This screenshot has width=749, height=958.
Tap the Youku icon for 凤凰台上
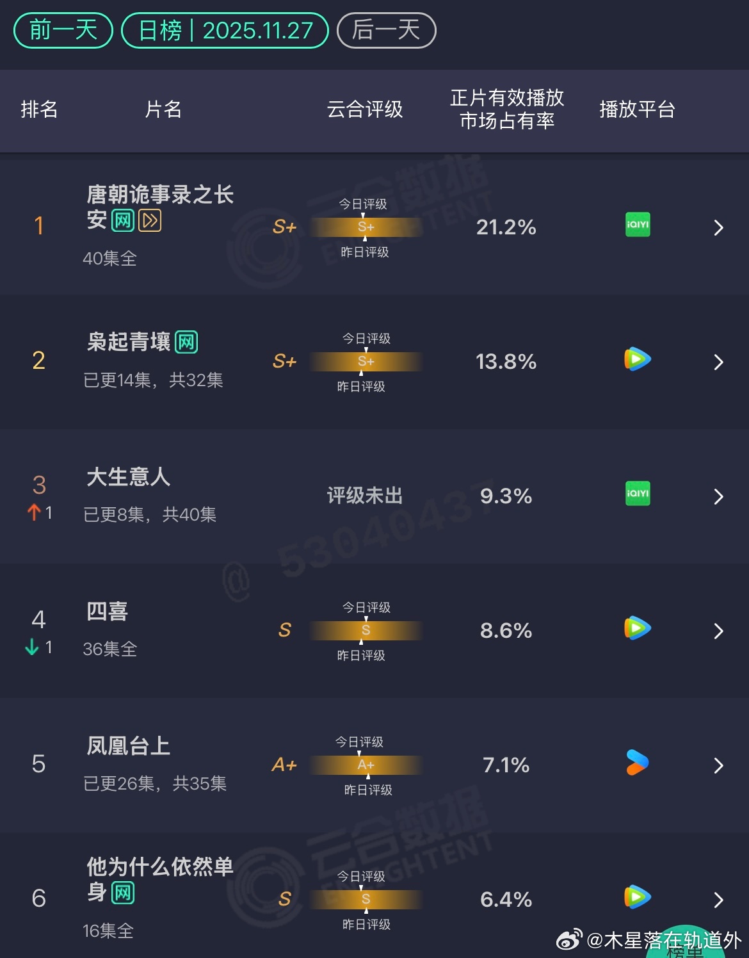point(638,763)
